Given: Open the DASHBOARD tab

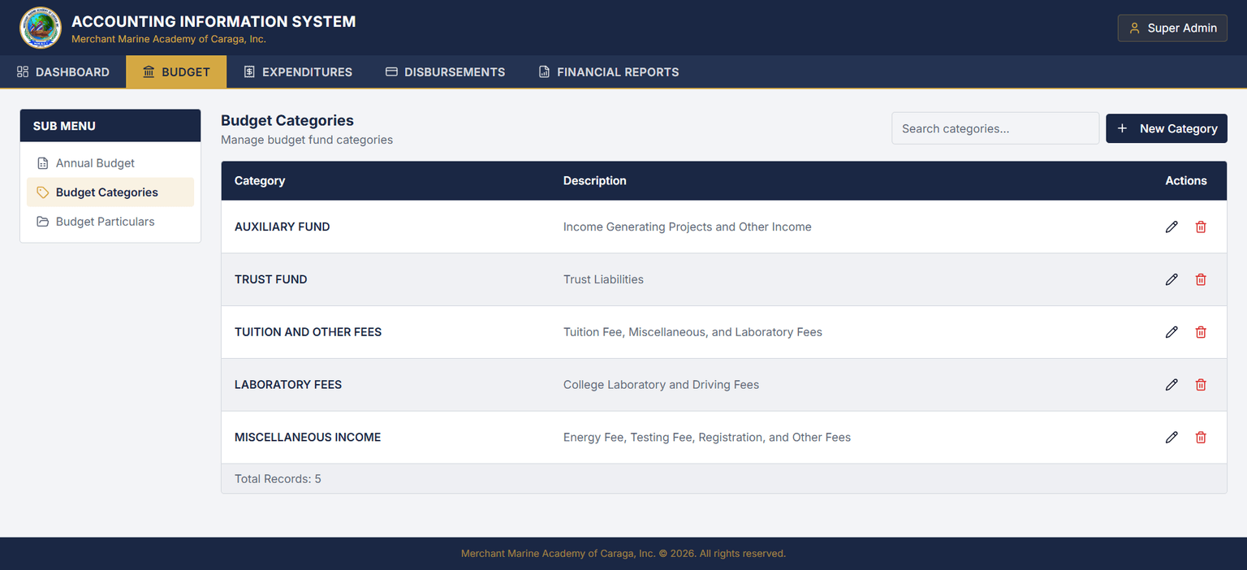Looking at the screenshot, I should pyautogui.click(x=63, y=71).
